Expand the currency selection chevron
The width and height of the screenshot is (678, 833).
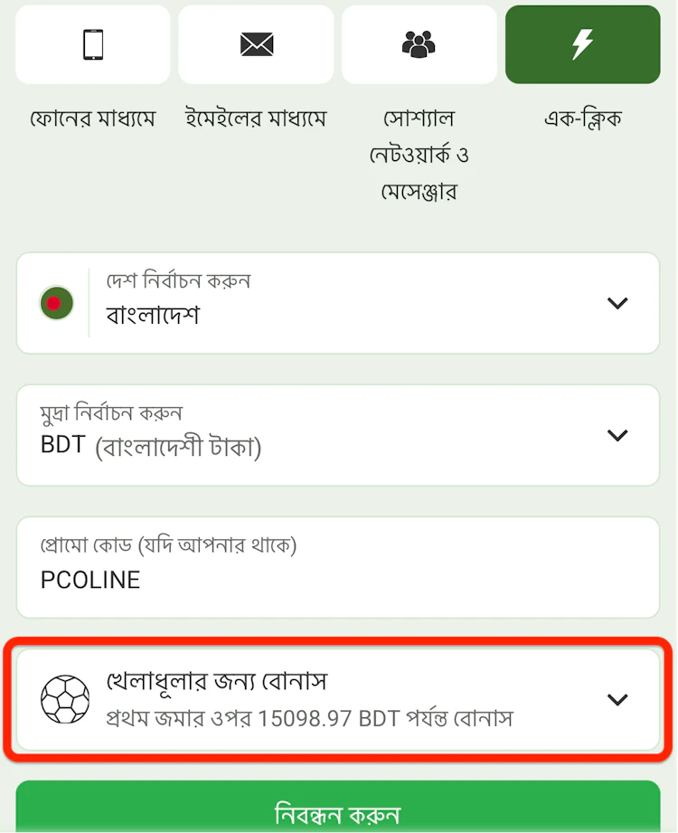617,436
